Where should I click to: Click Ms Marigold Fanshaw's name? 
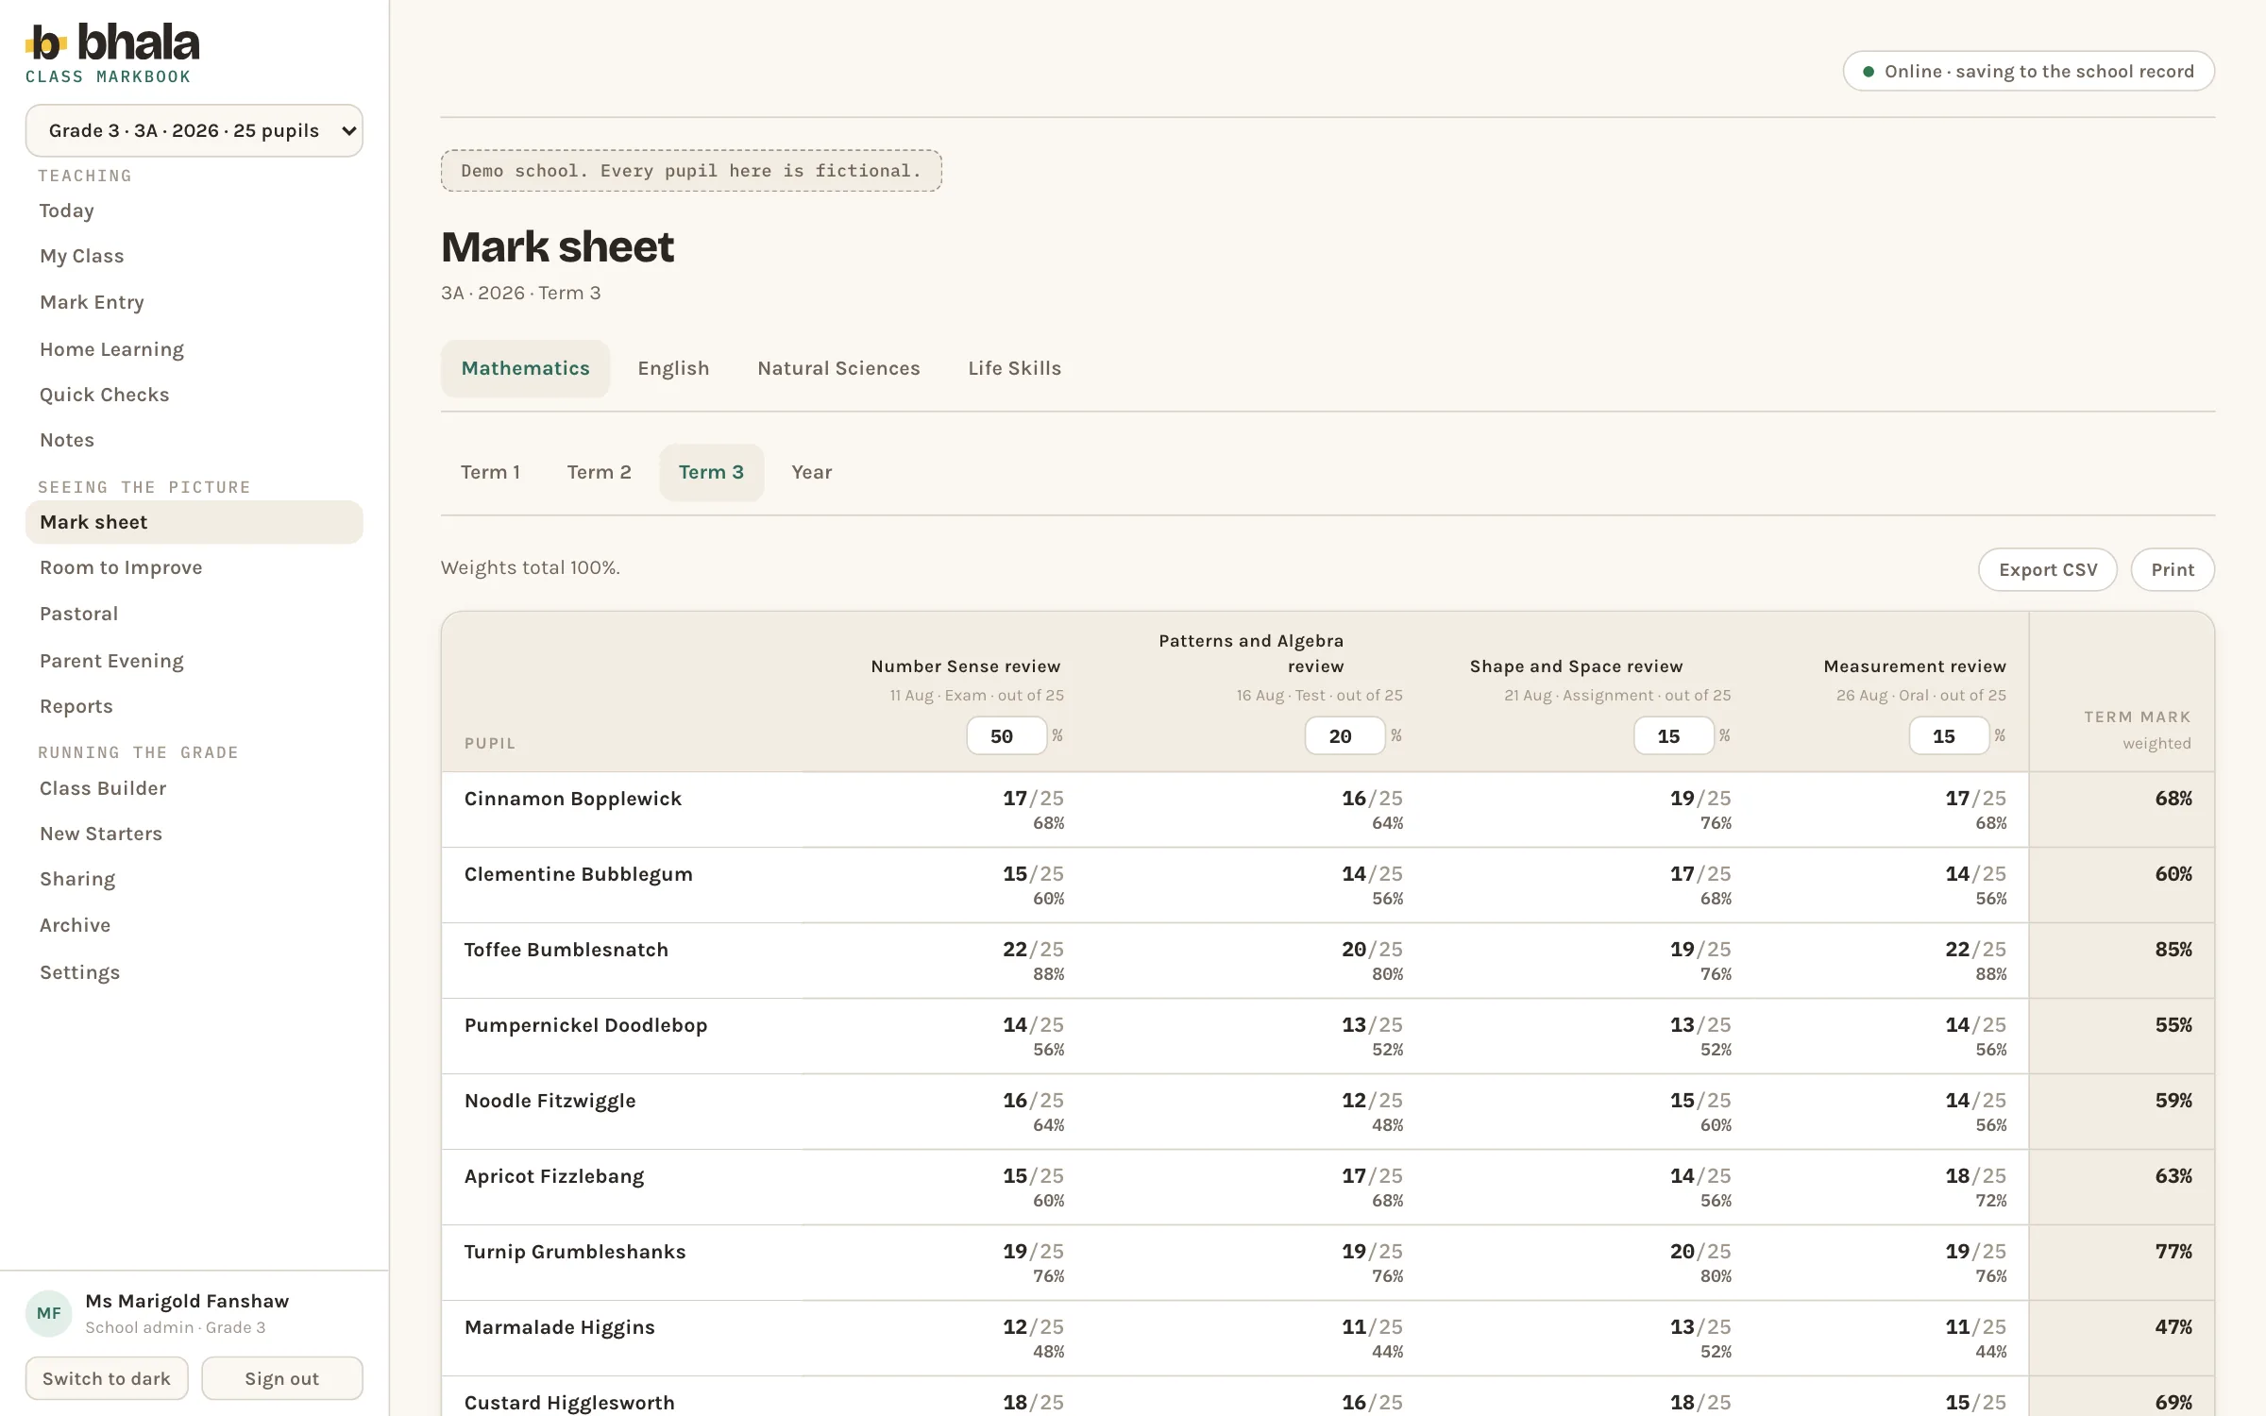187,1301
